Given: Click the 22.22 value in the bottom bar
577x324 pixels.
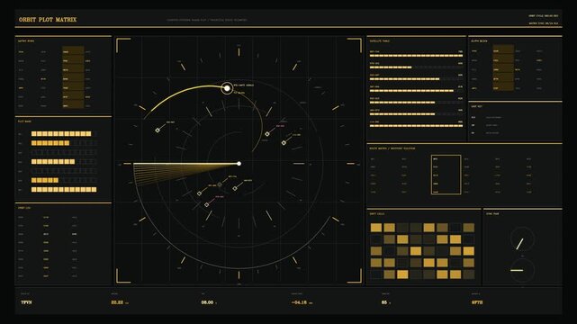Looking at the screenshot, I should point(117,302).
